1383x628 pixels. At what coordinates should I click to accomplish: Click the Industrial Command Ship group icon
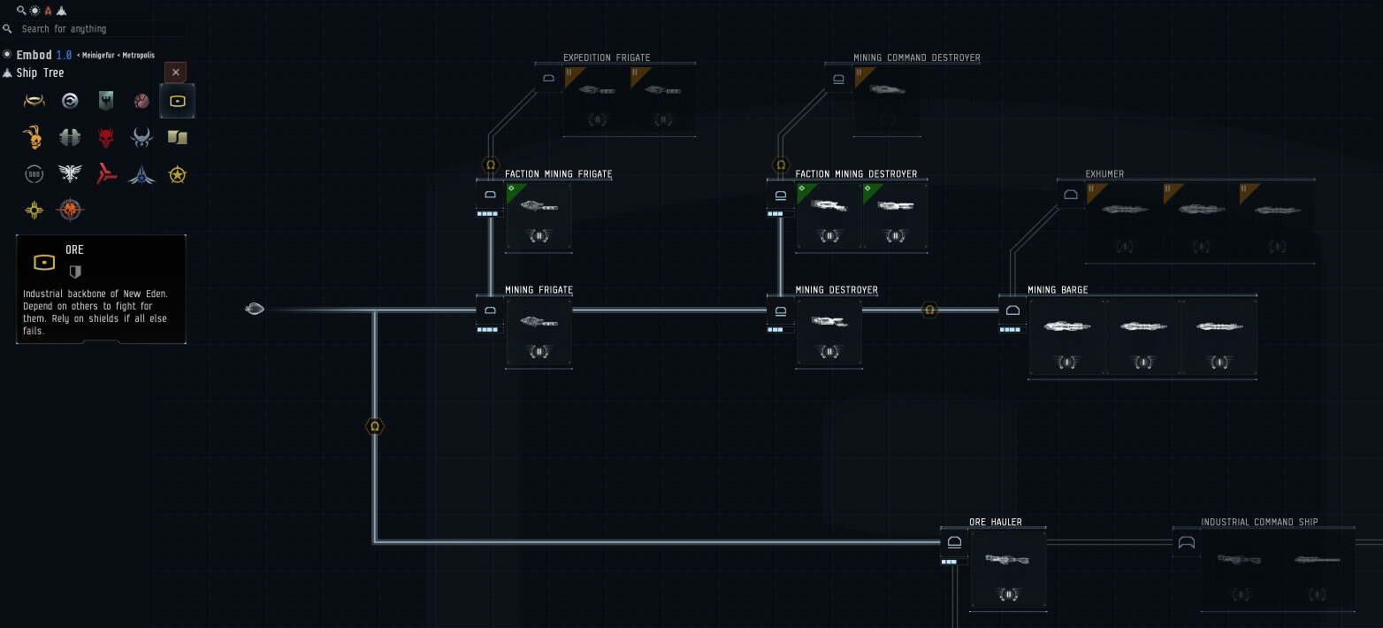point(1187,542)
